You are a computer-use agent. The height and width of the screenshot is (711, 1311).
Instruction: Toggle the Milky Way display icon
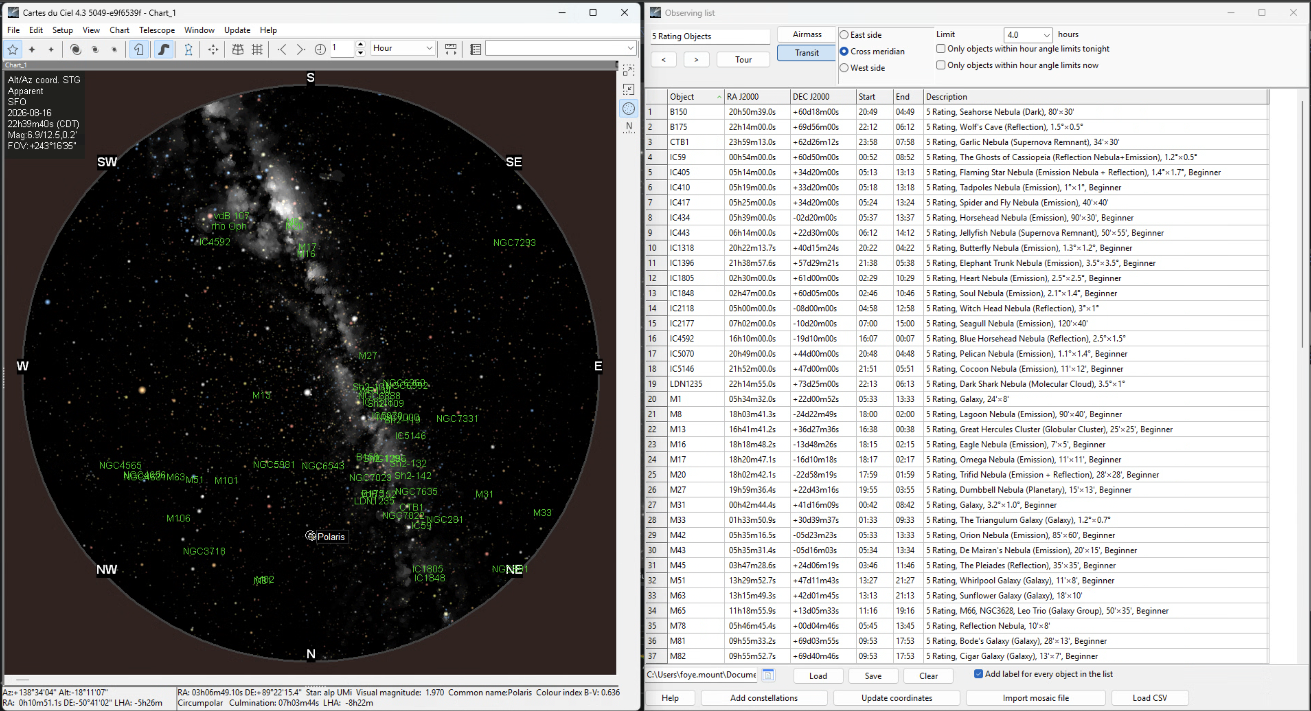163,49
